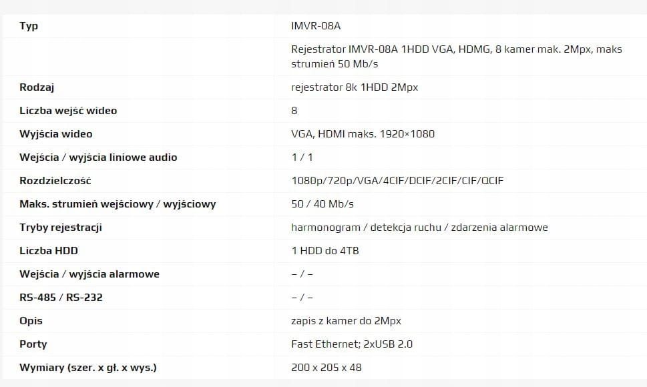Click the "Tryby rejestracji" label
647x387 pixels.
pos(61,228)
